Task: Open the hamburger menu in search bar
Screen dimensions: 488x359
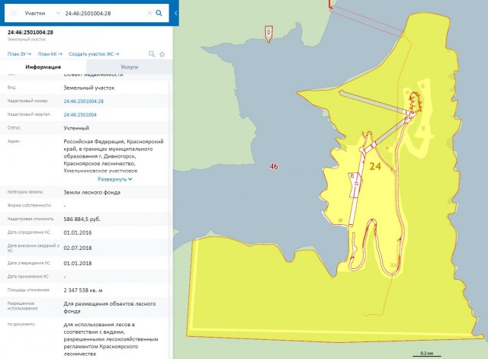Action: click(x=14, y=13)
